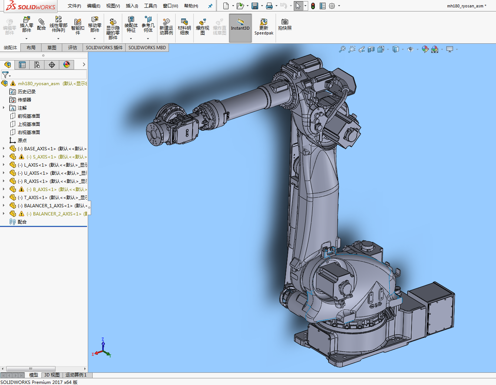This screenshot has height=385, width=496.
Task: Click the Zoom to Fit magnifier icon
Action: point(342,49)
